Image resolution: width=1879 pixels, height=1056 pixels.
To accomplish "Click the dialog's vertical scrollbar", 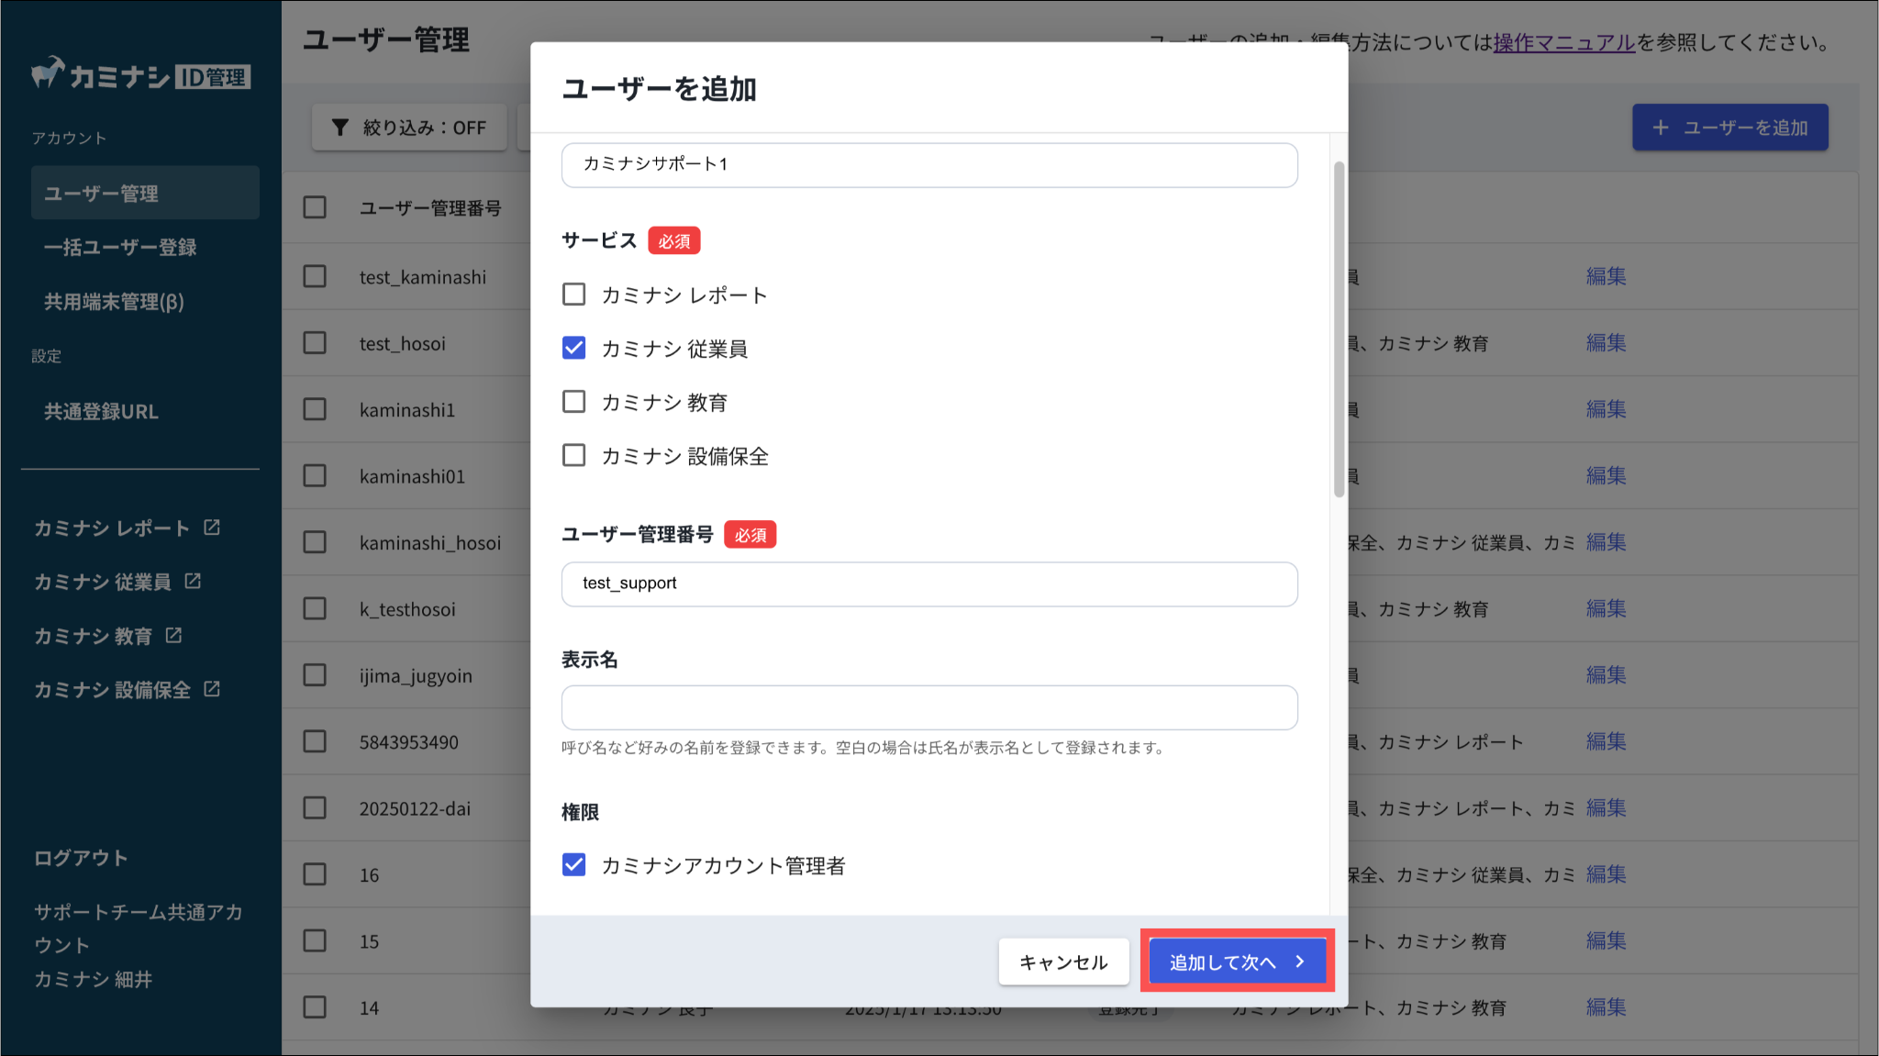I will click(1339, 330).
